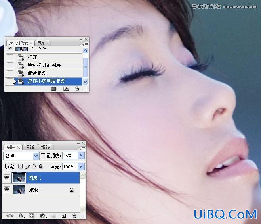Image resolution: width=261 pixels, height=224 pixels.
Task: Create a new snapshot with camera icon
Action: tap(66, 89)
